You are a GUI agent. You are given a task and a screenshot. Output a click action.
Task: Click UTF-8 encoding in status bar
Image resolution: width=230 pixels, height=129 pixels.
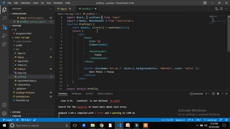tap(190, 120)
